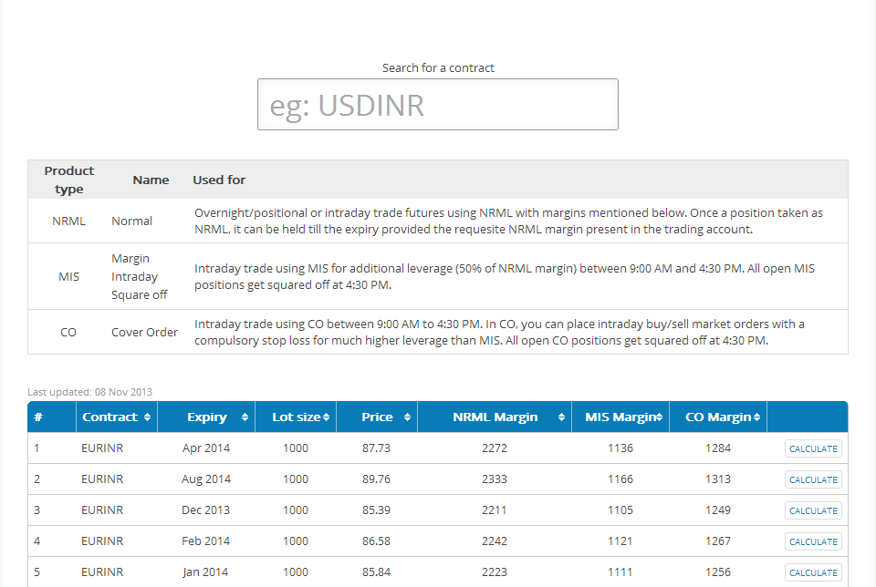This screenshot has width=876, height=587.
Task: Sort table by MIS Margin column
Action: 620,417
